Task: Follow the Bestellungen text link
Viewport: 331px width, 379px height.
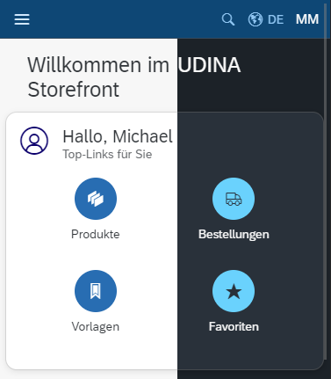Action: coord(234,235)
